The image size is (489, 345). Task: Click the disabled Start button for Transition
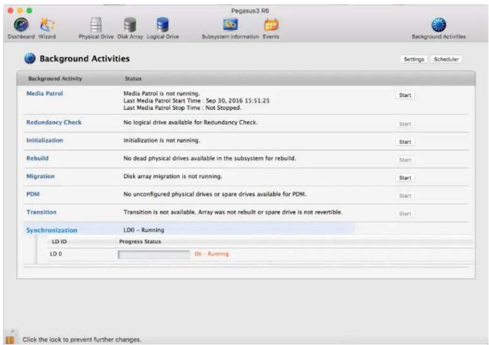pos(405,214)
